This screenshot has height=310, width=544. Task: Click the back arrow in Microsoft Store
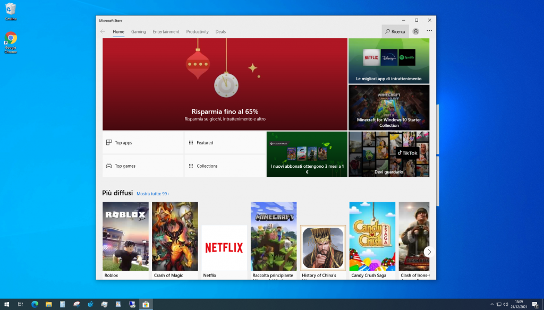103,31
